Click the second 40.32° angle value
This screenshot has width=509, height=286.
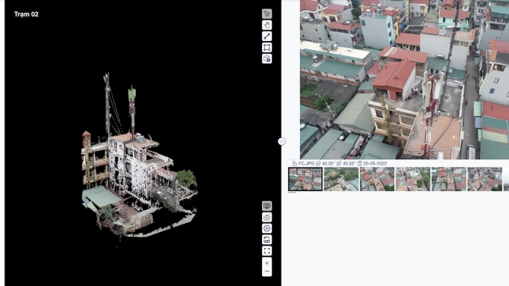click(349, 163)
